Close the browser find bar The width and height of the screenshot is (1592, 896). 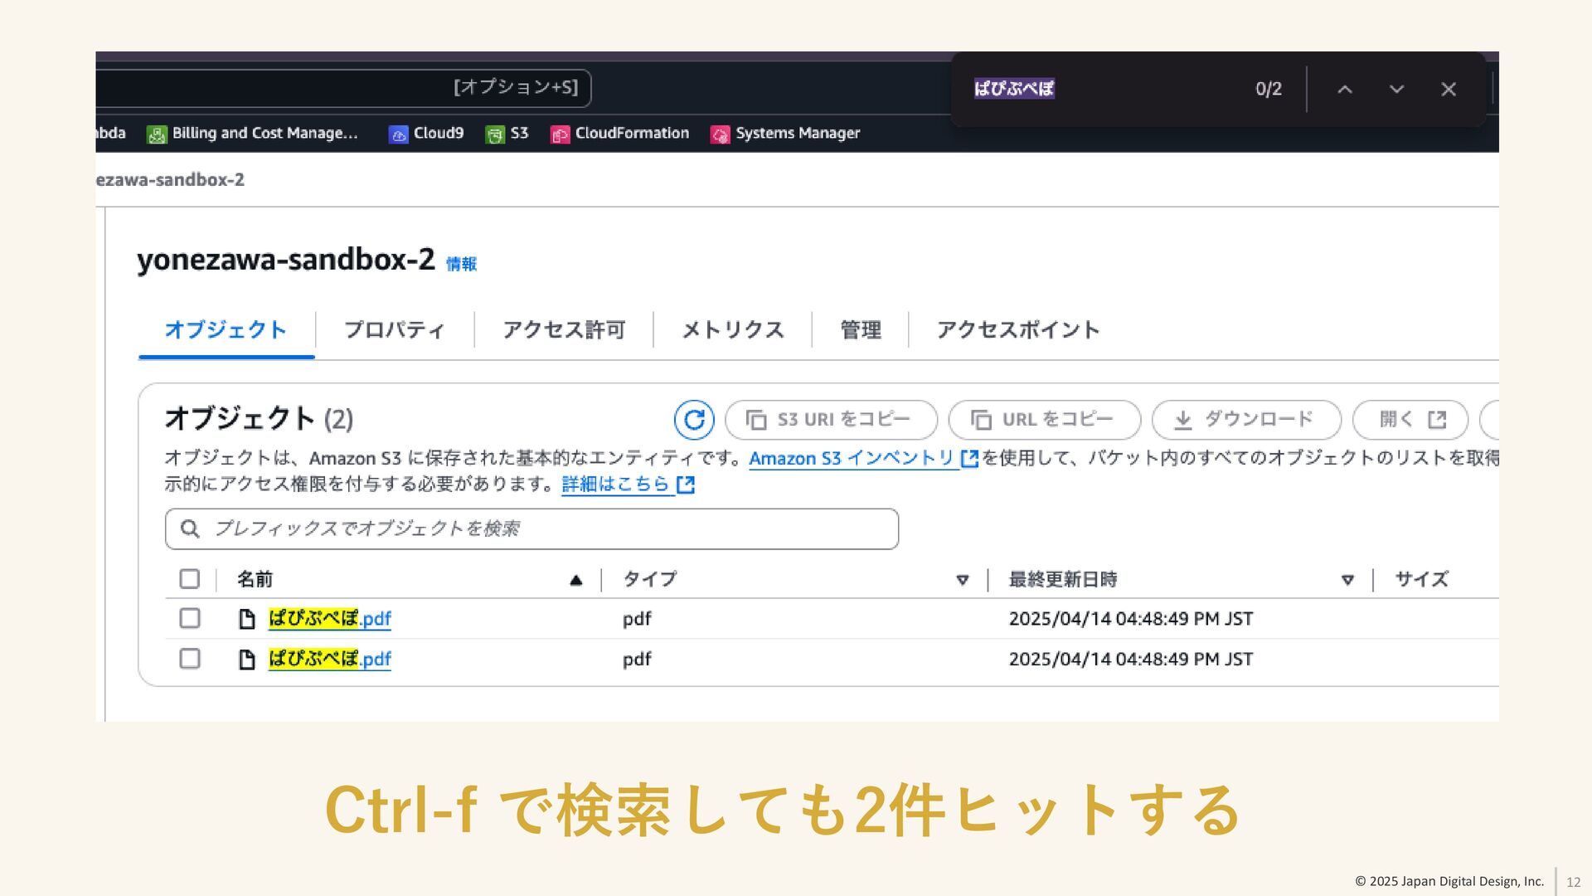point(1448,90)
